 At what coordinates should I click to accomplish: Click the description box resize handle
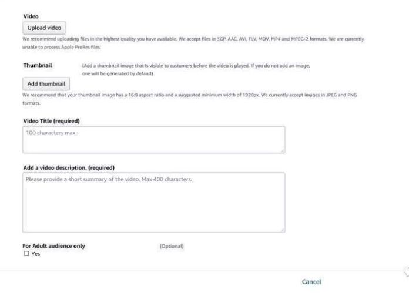click(x=283, y=230)
